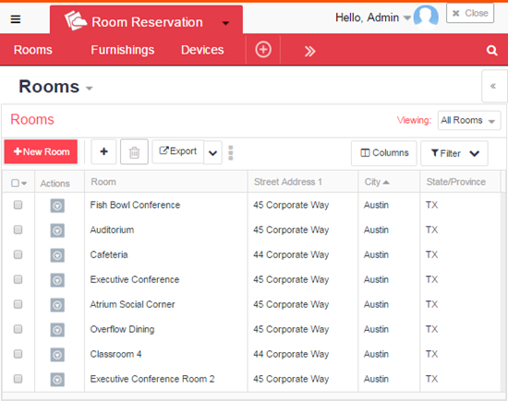
Task: Click the trash delete icon
Action: point(134,152)
